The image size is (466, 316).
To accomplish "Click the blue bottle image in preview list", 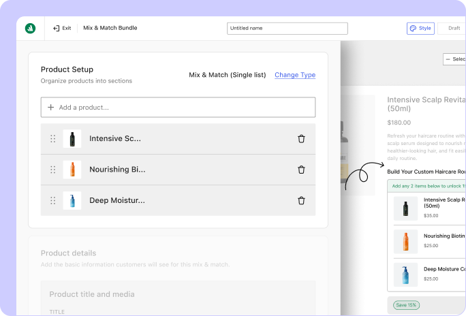I will point(405,274).
